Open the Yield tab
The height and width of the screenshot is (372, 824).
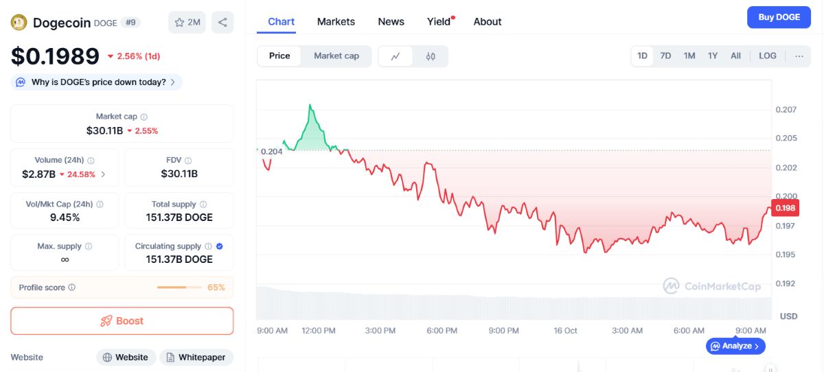click(x=439, y=22)
